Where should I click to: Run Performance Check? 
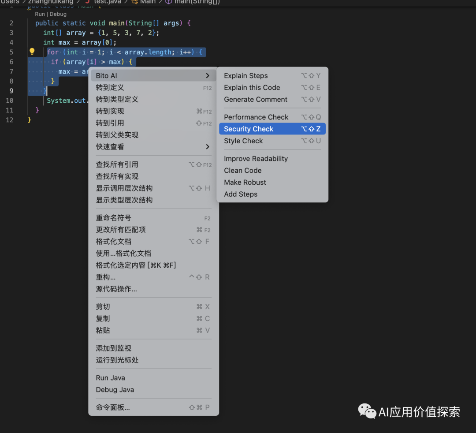[x=272, y=117]
